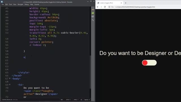Click the Chrome address bar URL

coord(135,7)
